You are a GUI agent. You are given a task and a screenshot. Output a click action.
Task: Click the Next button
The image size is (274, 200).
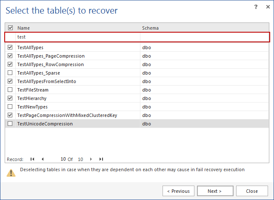point(215,191)
